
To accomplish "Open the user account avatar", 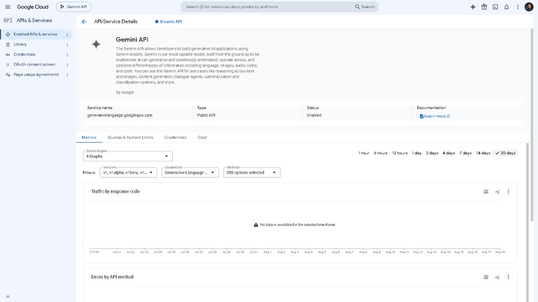I will tap(529, 7).
